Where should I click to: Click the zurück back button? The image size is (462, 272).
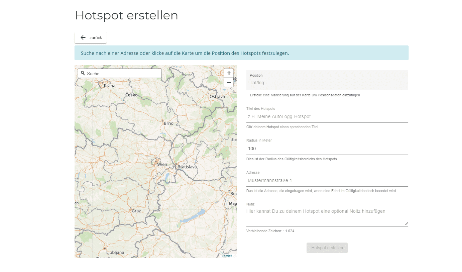[x=91, y=37]
